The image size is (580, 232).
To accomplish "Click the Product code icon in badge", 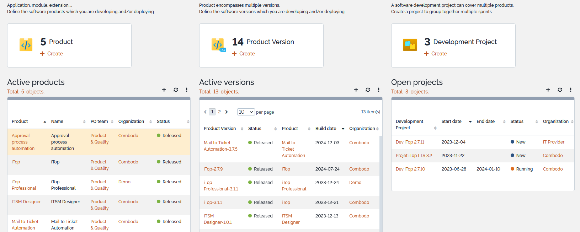I will (x=26, y=45).
